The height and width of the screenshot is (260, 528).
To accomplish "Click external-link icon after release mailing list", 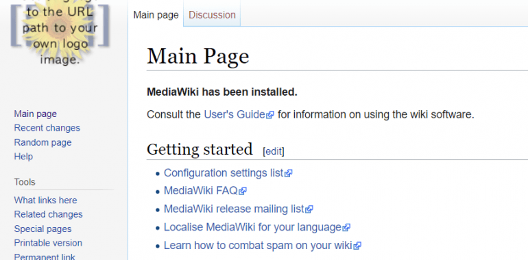I will [x=309, y=209].
